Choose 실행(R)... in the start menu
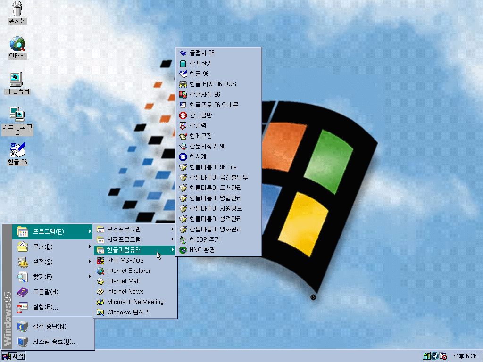The width and height of the screenshot is (483, 362). click(x=53, y=307)
